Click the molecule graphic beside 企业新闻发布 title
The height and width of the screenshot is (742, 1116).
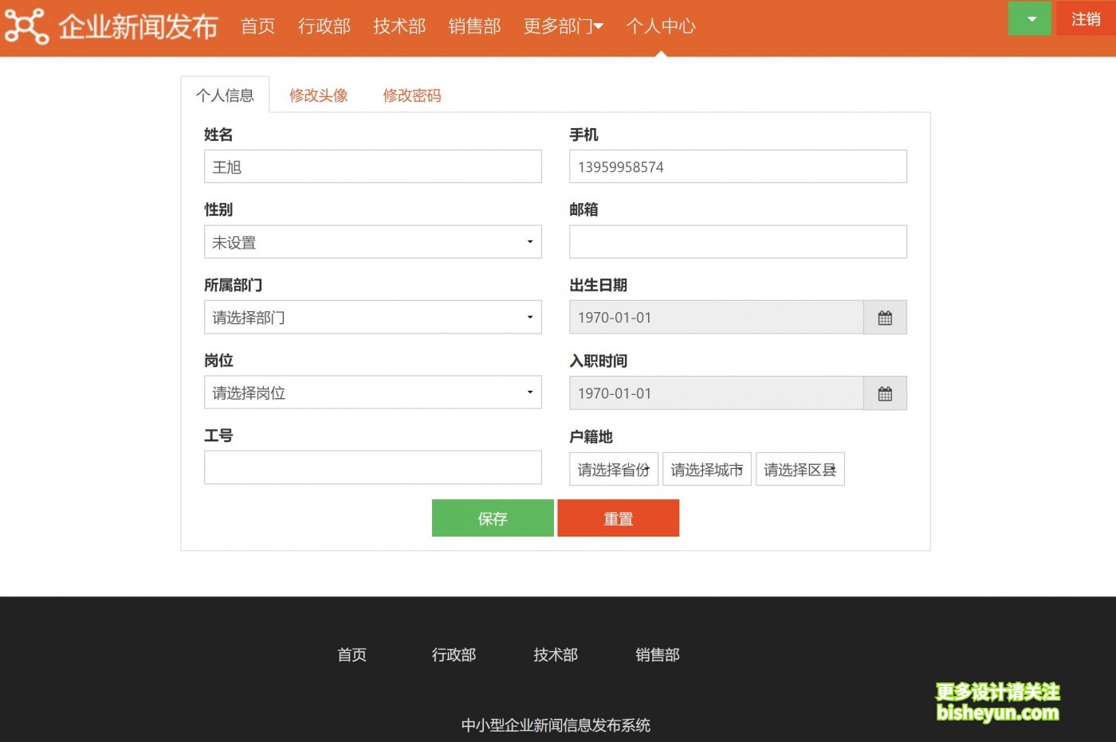[26, 25]
